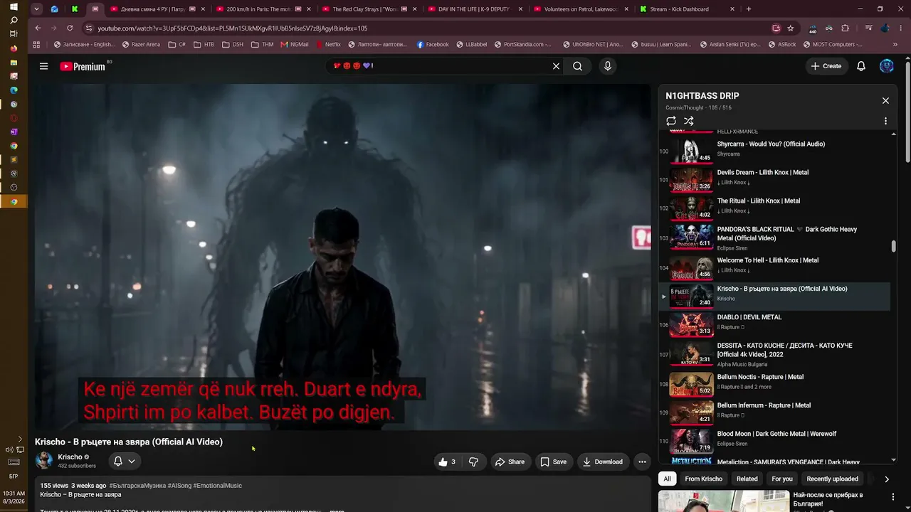
Task: Play DESSITA - КАТО KUCHE playlist item
Action: 774,353
